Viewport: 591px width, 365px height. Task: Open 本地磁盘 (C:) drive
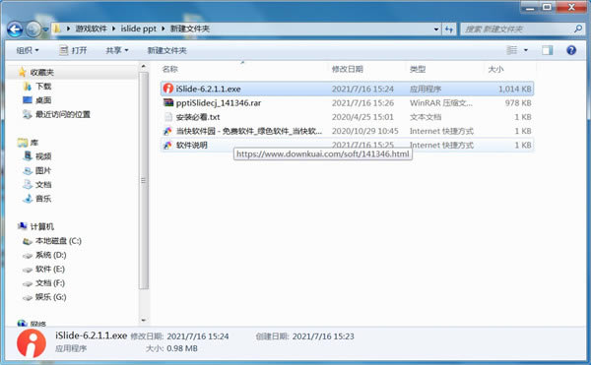click(x=58, y=241)
